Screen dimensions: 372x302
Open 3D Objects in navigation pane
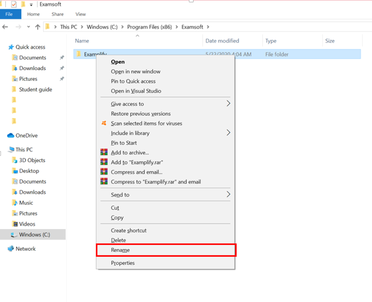tap(32, 160)
